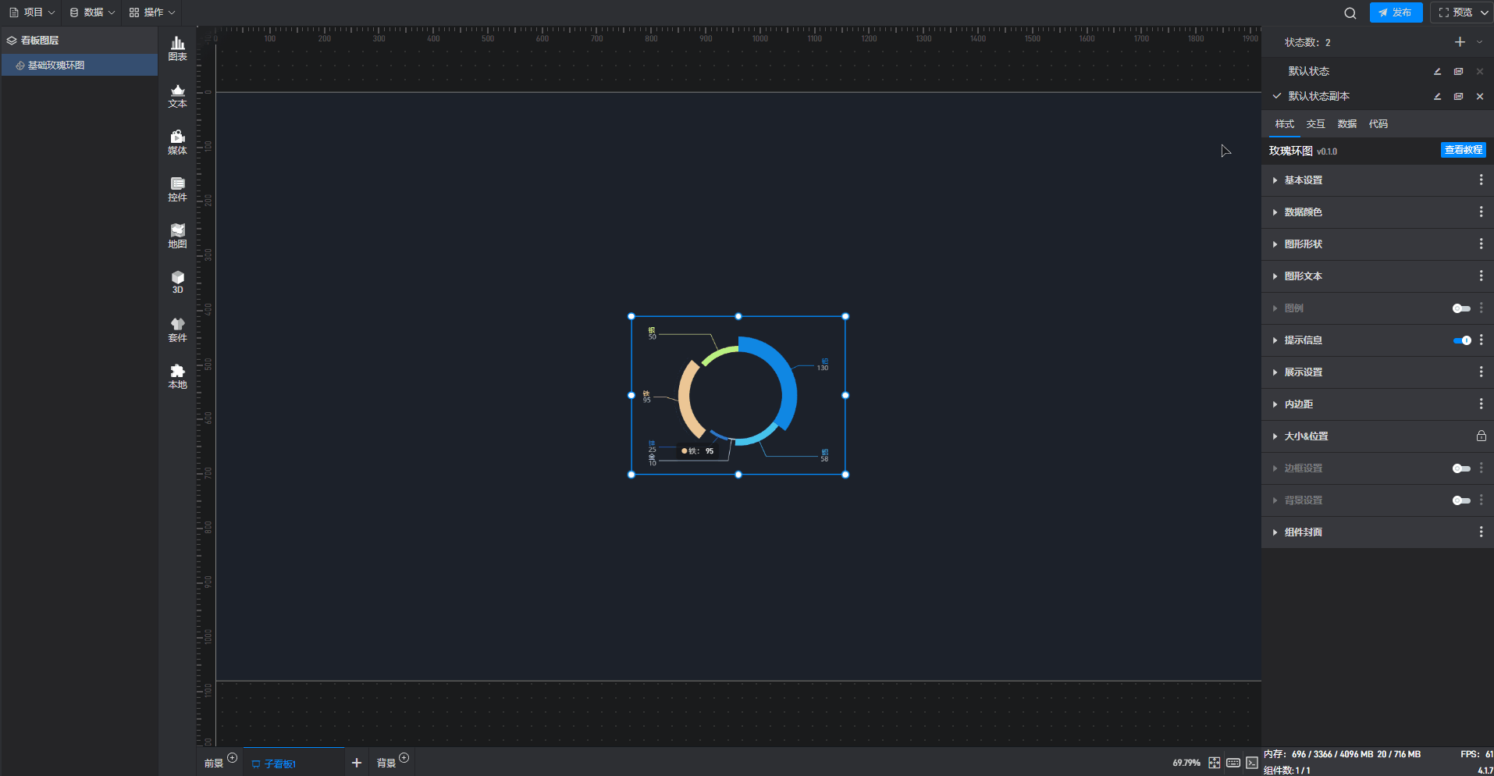Screen dimensions: 1494x776
Task: Click the 查看教程 tutorial button
Action: [x=1463, y=150]
